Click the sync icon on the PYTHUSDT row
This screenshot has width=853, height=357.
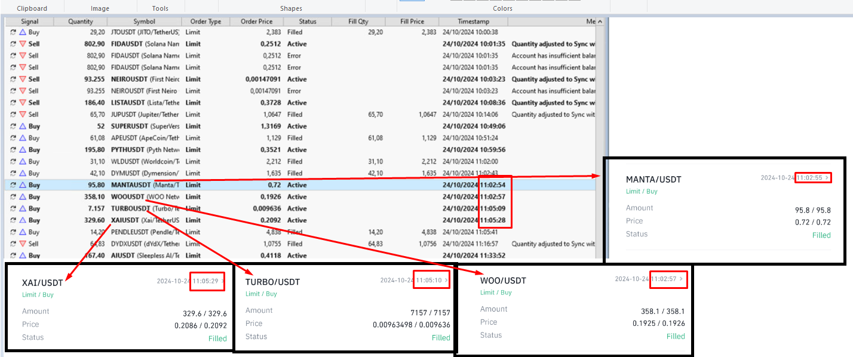pos(13,150)
